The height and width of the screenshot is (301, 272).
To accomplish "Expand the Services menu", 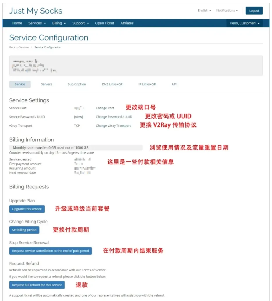I will 37,23.
